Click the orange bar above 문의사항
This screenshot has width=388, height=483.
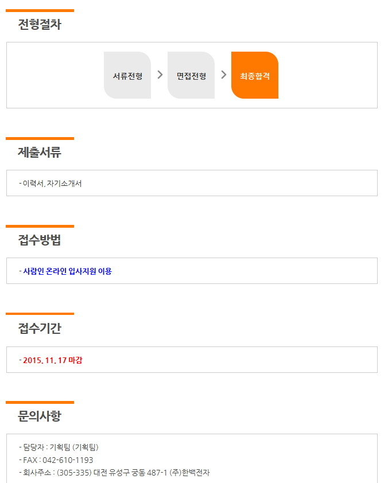coord(40,402)
